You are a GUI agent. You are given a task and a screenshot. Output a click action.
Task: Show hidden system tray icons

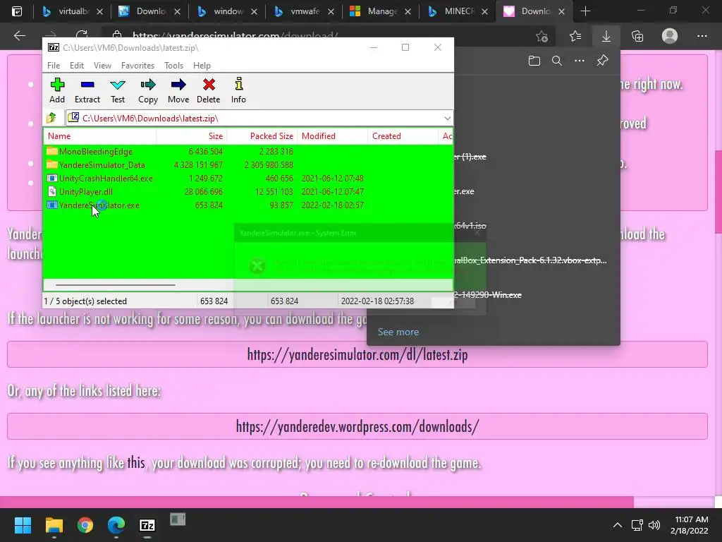(x=618, y=525)
